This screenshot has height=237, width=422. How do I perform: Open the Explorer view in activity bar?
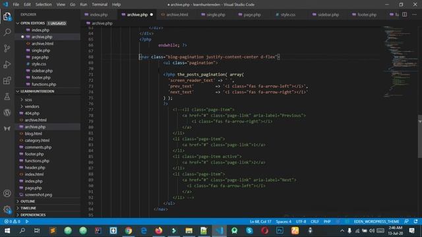pos(7,16)
